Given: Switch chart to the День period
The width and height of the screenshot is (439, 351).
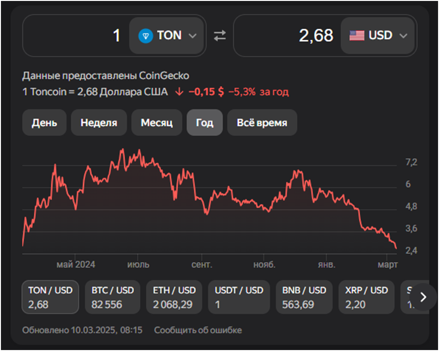Looking at the screenshot, I should [44, 123].
